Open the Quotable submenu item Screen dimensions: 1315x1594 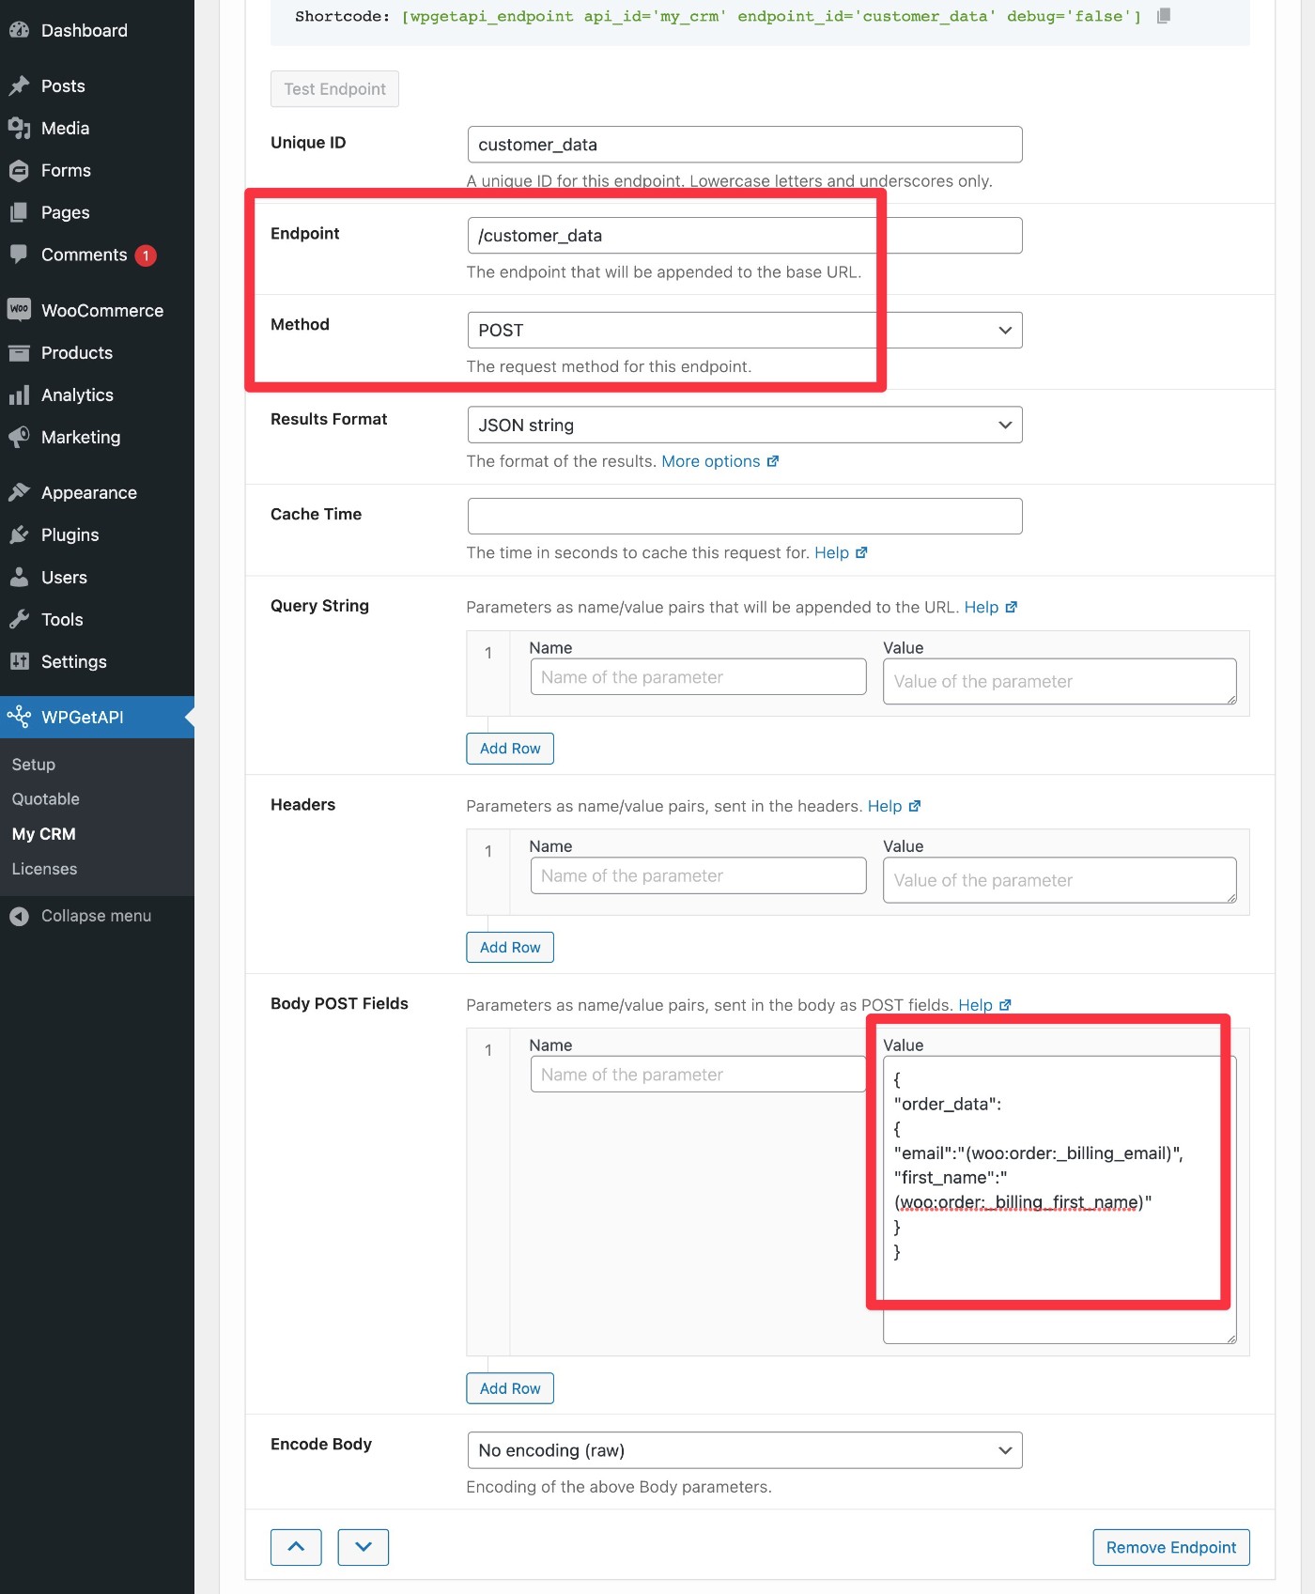click(x=46, y=799)
